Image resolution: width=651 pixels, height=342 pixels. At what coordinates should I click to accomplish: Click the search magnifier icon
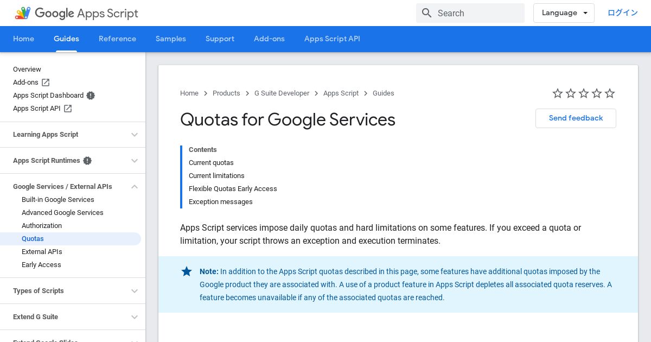coord(427,13)
